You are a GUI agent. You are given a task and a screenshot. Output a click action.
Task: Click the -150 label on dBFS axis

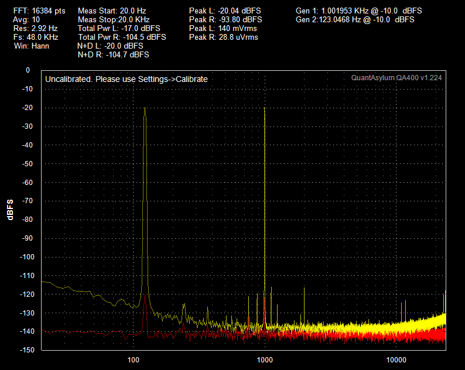pyautogui.click(x=27, y=350)
